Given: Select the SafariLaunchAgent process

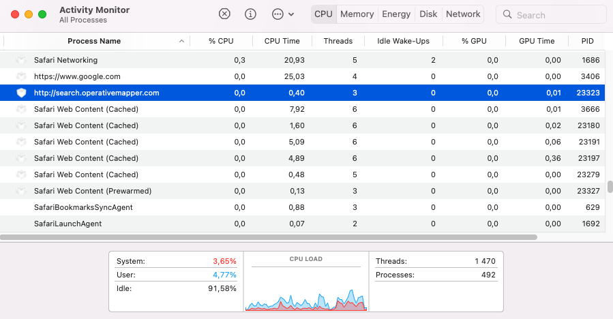Looking at the screenshot, I should 303,224.
